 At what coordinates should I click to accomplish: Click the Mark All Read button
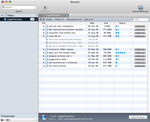tap(138, 117)
